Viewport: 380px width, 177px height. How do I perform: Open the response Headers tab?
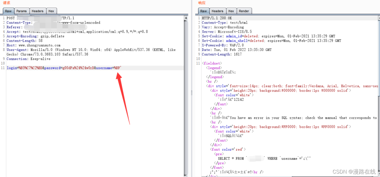click(x=217, y=11)
